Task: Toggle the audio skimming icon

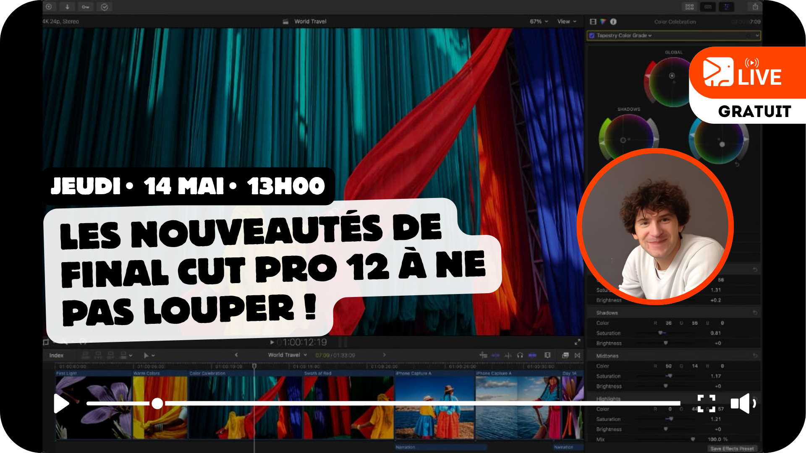Action: [508, 355]
